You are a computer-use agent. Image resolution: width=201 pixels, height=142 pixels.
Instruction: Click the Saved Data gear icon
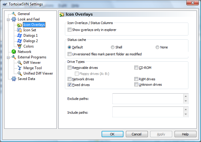(x=14, y=79)
